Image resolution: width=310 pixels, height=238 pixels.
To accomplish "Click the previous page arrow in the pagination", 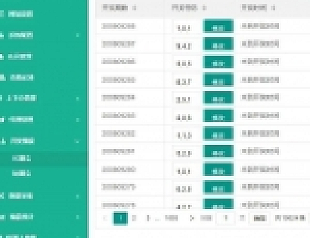I will (105, 218).
